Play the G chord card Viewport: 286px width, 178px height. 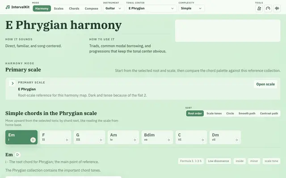coord(101,140)
